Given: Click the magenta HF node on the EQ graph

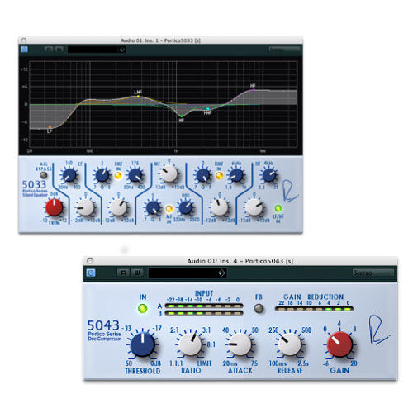Looking at the screenshot, I should [253, 90].
